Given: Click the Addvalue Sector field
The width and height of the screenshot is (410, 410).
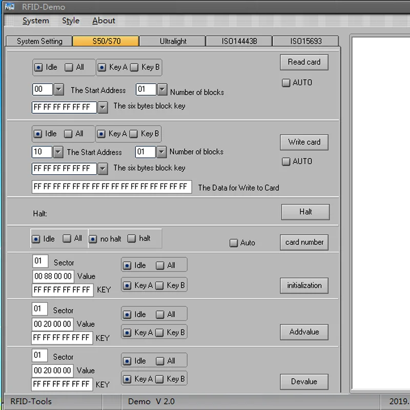Looking at the screenshot, I should [x=39, y=309].
